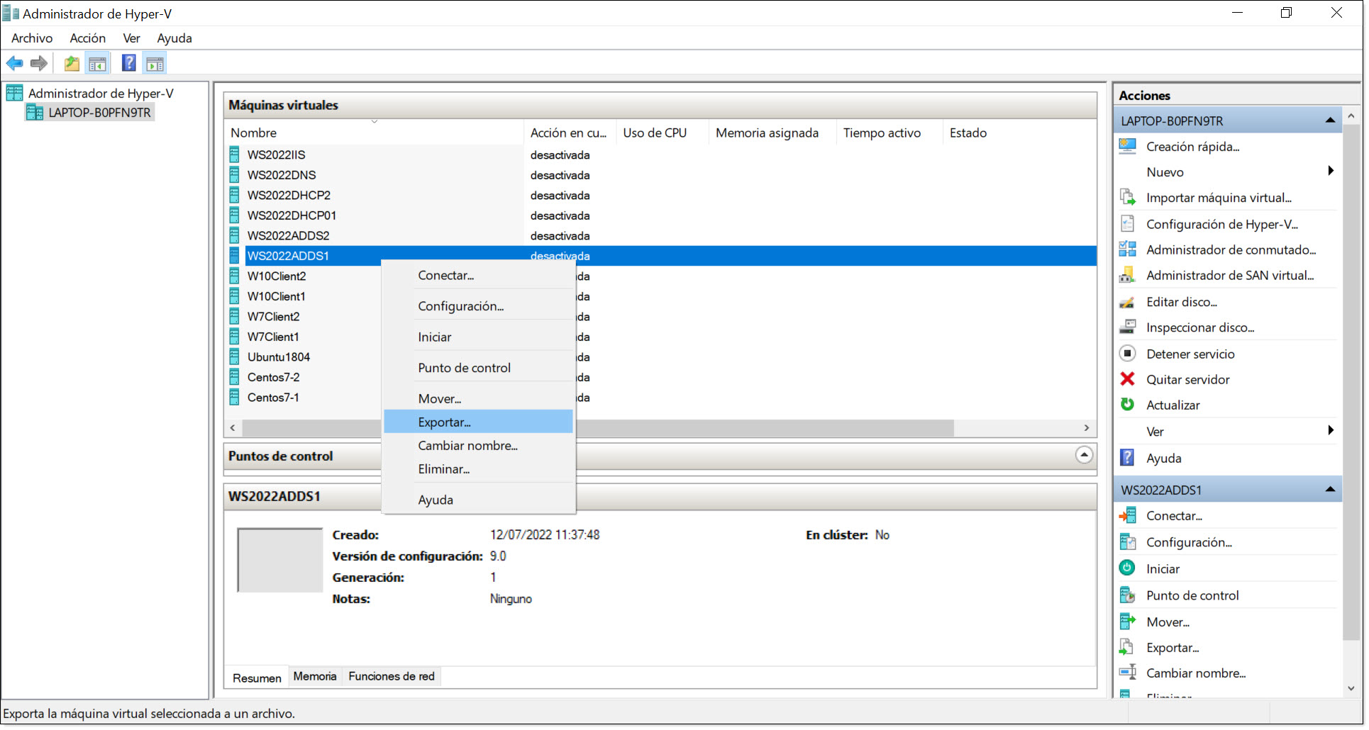The width and height of the screenshot is (1369, 730).
Task: Click Quitar servidor red X icon
Action: (1127, 379)
